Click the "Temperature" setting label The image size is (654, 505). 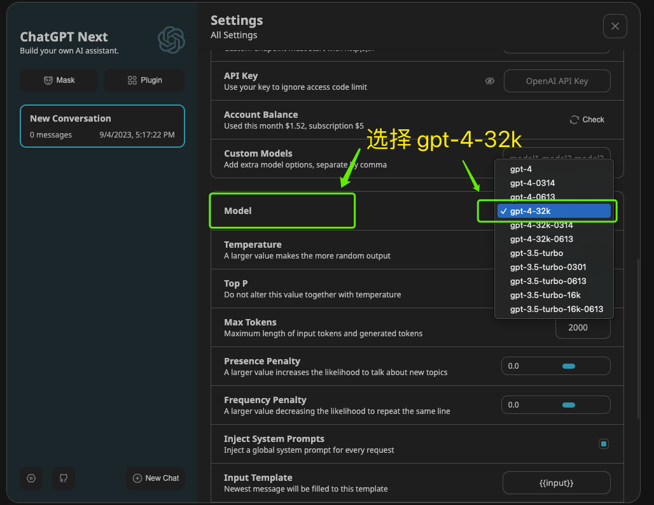pos(253,245)
